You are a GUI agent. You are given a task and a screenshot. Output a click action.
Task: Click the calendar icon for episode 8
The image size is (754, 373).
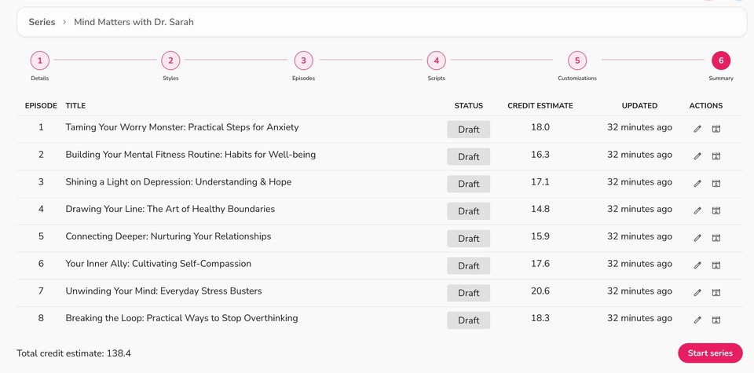716,320
